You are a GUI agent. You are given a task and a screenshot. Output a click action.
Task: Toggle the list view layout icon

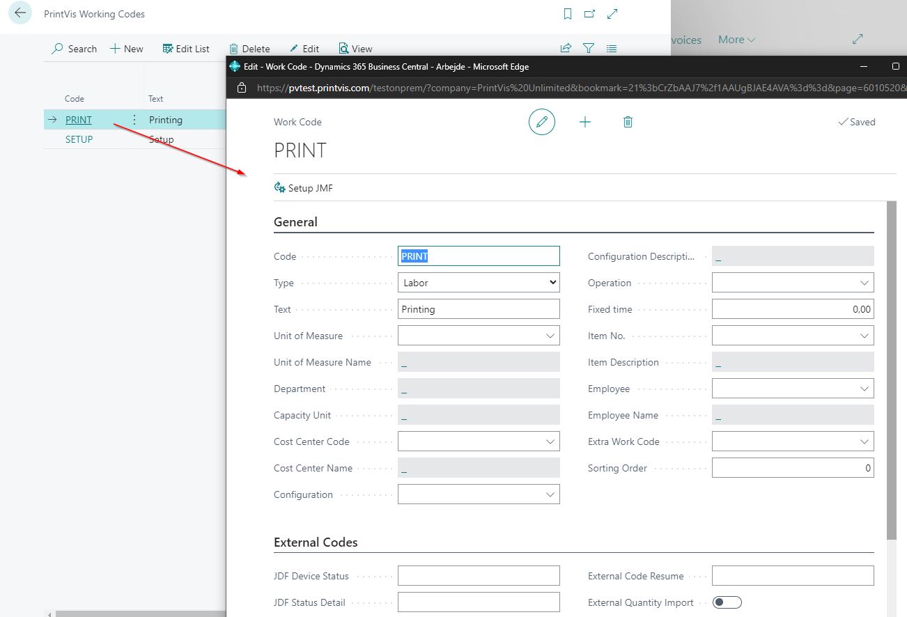point(612,48)
